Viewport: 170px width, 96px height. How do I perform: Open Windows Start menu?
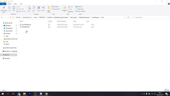[2, 94]
